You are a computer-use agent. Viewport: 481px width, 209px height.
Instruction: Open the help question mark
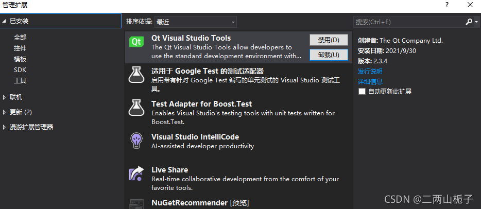447,5
